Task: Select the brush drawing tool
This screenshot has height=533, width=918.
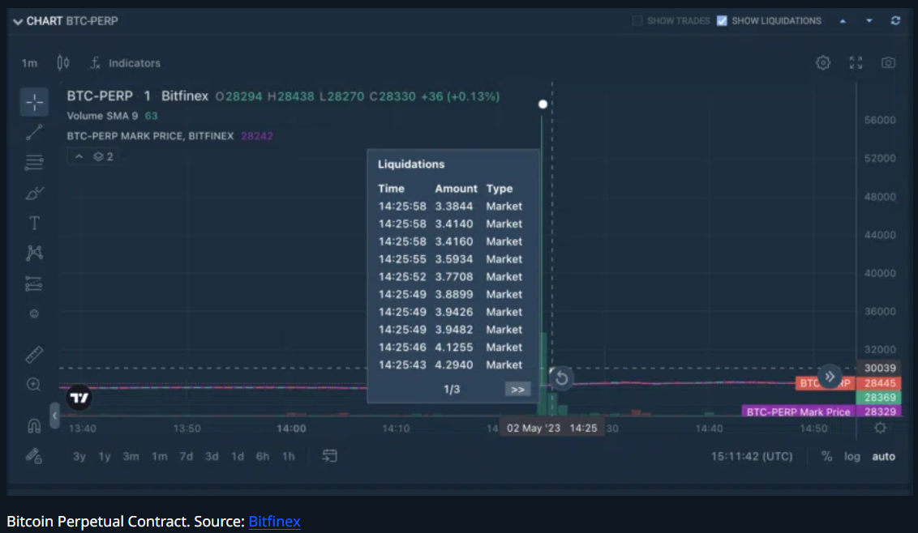Action: [x=35, y=193]
